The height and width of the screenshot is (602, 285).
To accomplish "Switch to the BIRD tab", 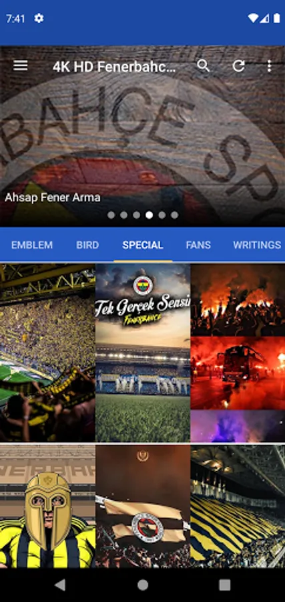I will [87, 245].
